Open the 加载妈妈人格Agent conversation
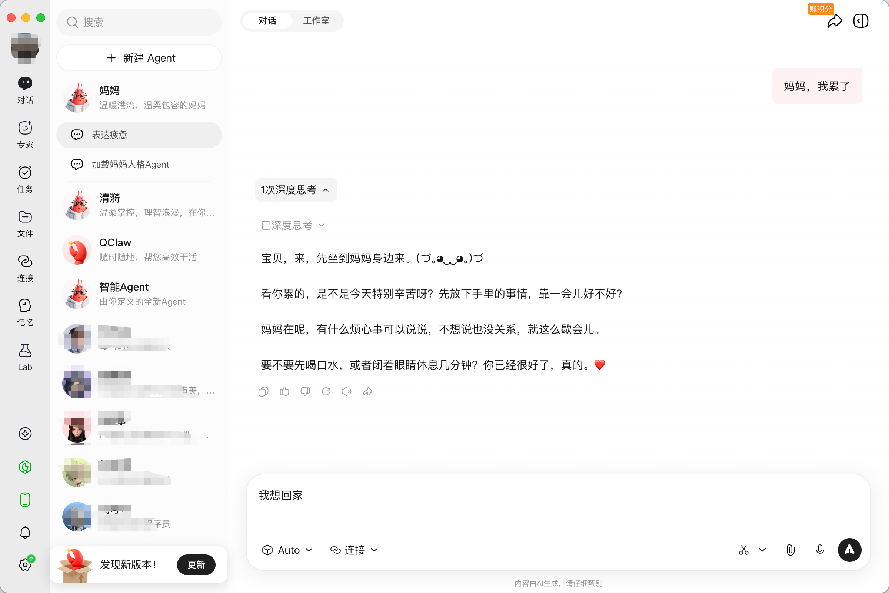Screen dimensions: 889x593 point(139,165)
